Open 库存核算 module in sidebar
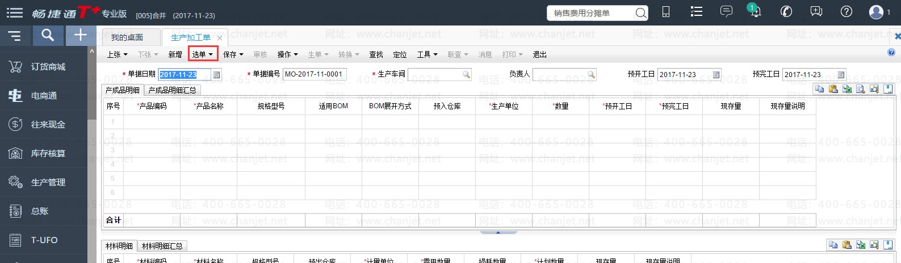Image resolution: width=901 pixels, height=263 pixels. [44, 154]
